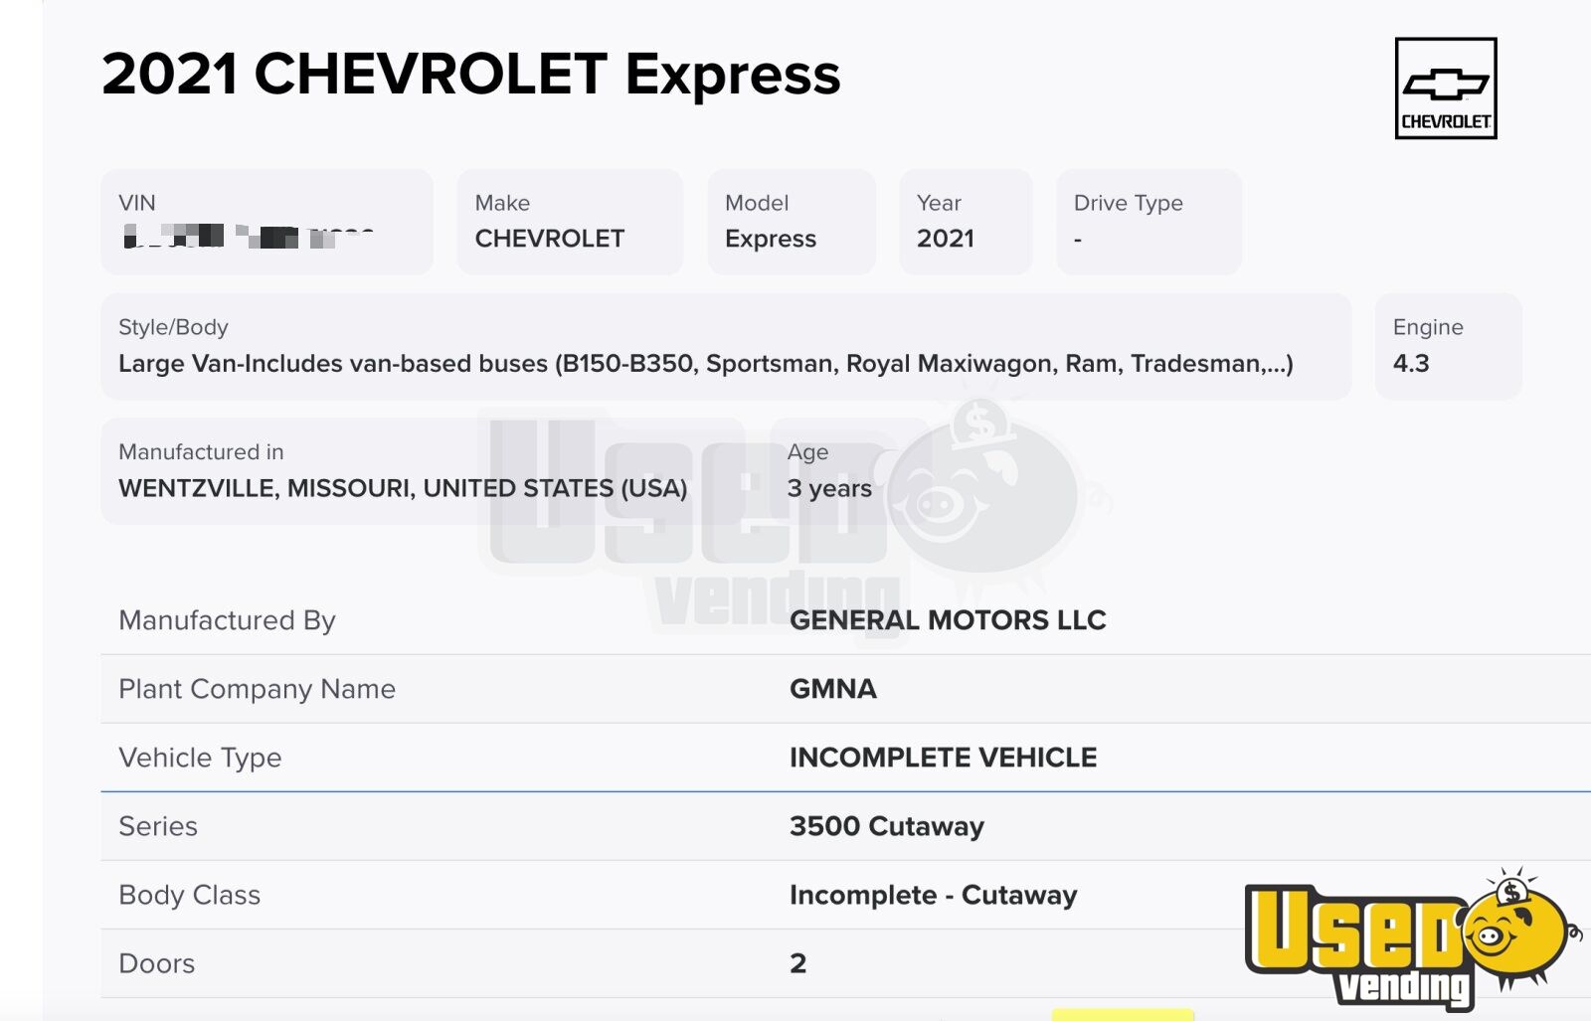Click the Chevrolet bowtie logo
Image resolution: width=1591 pixels, height=1021 pixels.
(x=1446, y=88)
